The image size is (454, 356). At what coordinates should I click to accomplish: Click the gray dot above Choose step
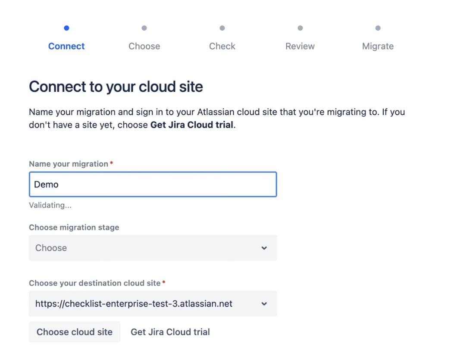tap(144, 28)
